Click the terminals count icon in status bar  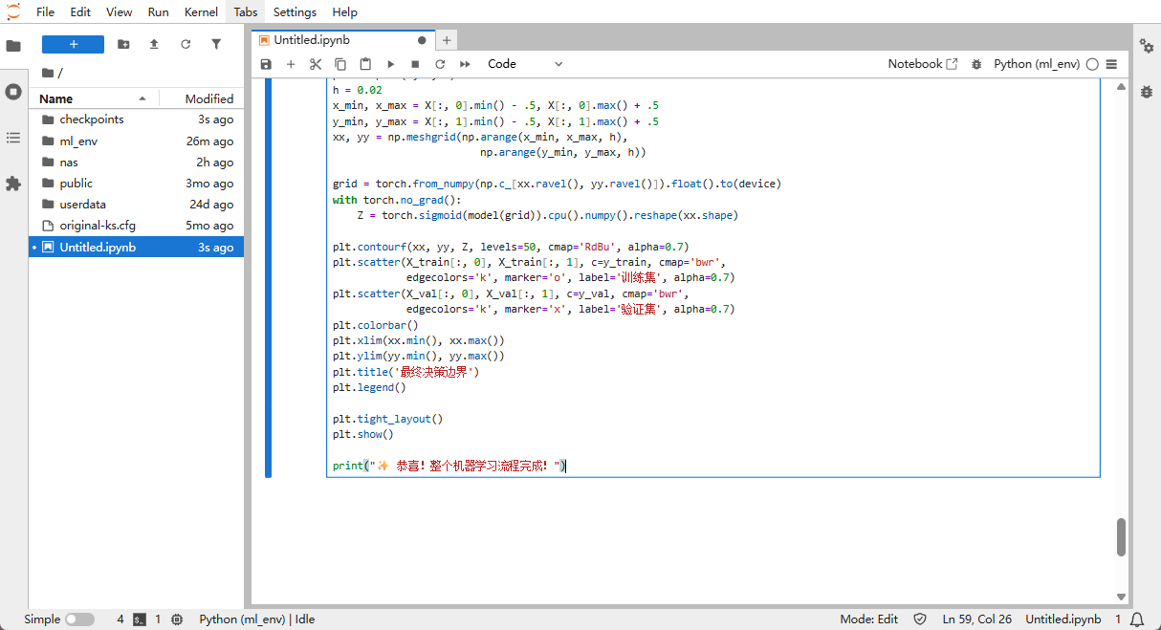coord(139,619)
